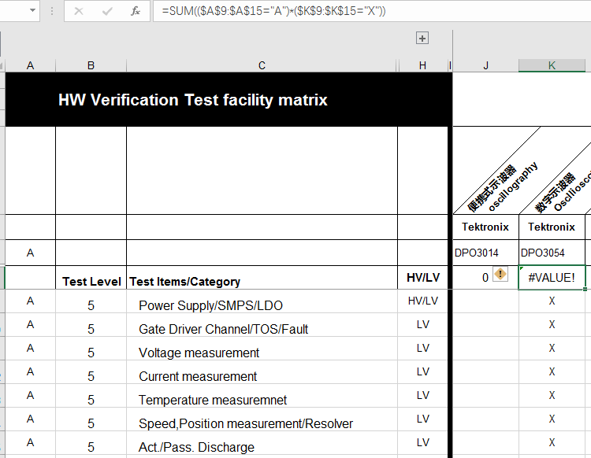Viewport: 591px width, 458px height.
Task: Click column A value in Current measurement row
Action: (x=31, y=371)
